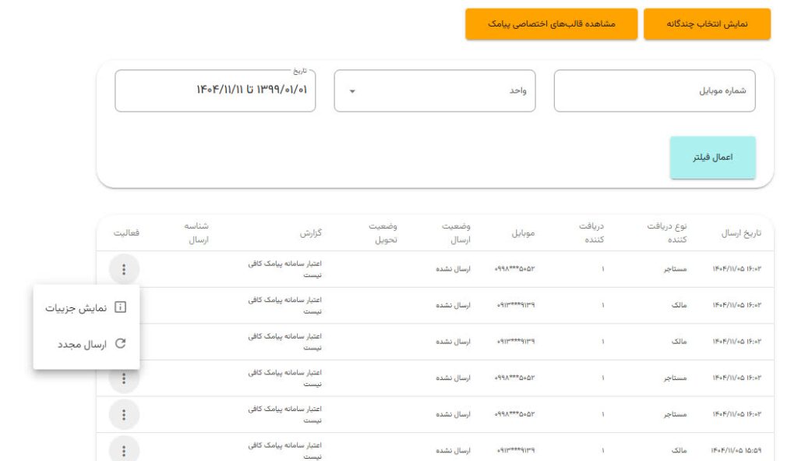Click the three-dot button directly below the popup menu
This screenshot has height=461, width=798.
point(124,379)
